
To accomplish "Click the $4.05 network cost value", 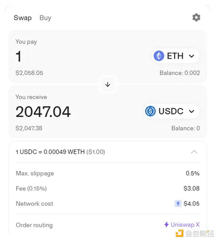I will pyautogui.click(x=191, y=204).
